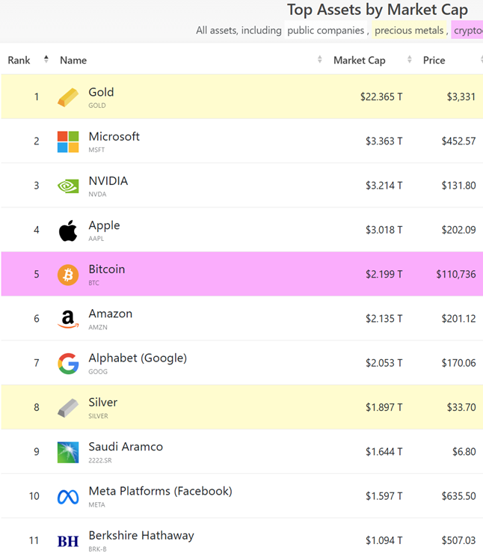Click the Microsoft logo icon
The image size is (483, 556).
click(x=68, y=141)
